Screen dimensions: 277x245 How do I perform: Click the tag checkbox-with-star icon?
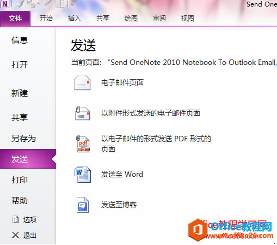click(x=31, y=4)
